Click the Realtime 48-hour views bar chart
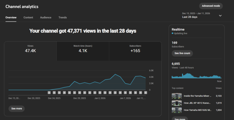This screenshot has width=234, height=120. pos(197,76)
